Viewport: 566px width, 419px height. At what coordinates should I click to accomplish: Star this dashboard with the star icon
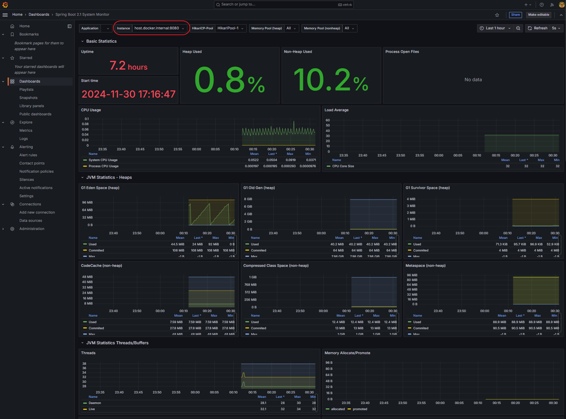coord(497,15)
